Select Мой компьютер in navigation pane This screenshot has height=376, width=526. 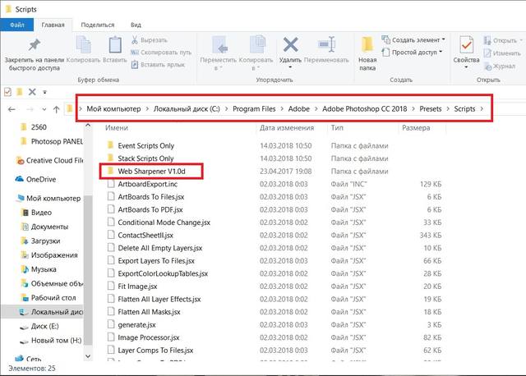[48, 199]
